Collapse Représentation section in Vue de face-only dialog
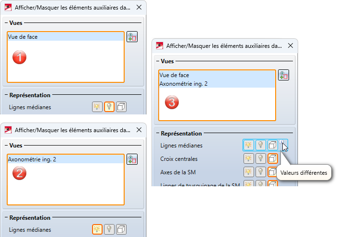Viewport: 337px width, 237px height. (x=6, y=95)
